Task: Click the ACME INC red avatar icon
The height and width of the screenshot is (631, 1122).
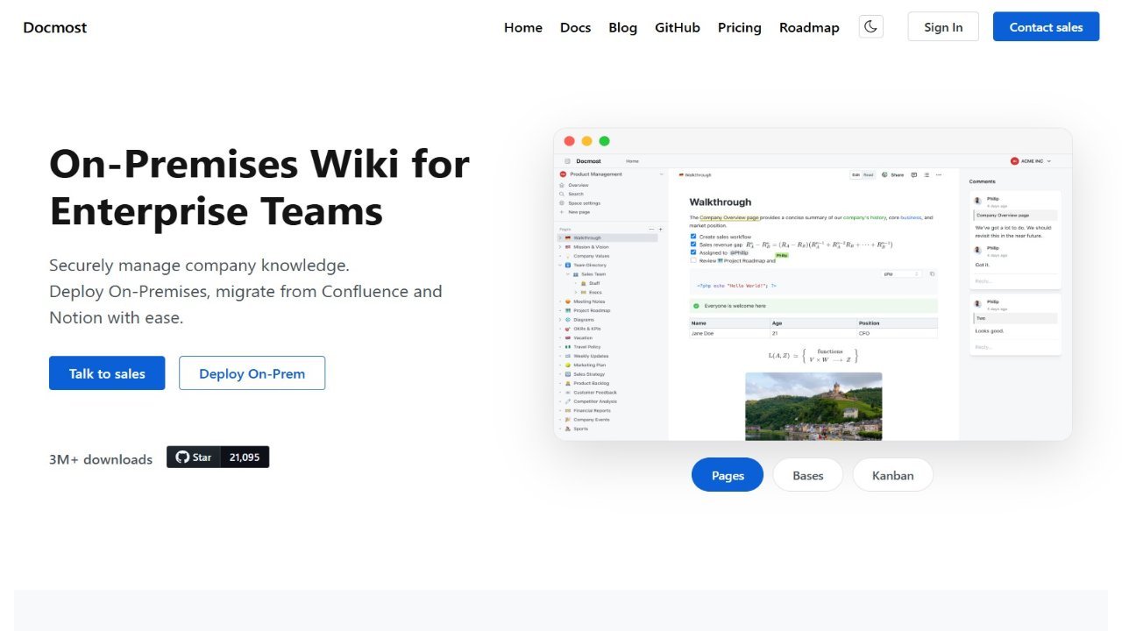Action: [x=1015, y=161]
